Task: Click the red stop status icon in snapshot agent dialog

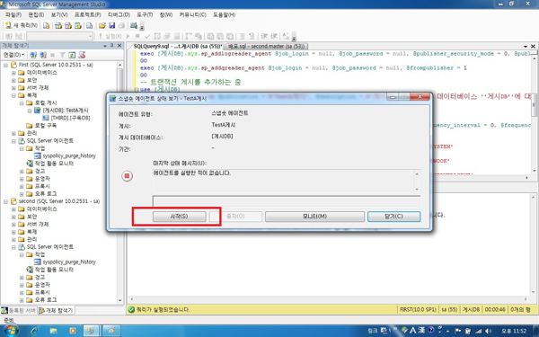Action: 127,176
